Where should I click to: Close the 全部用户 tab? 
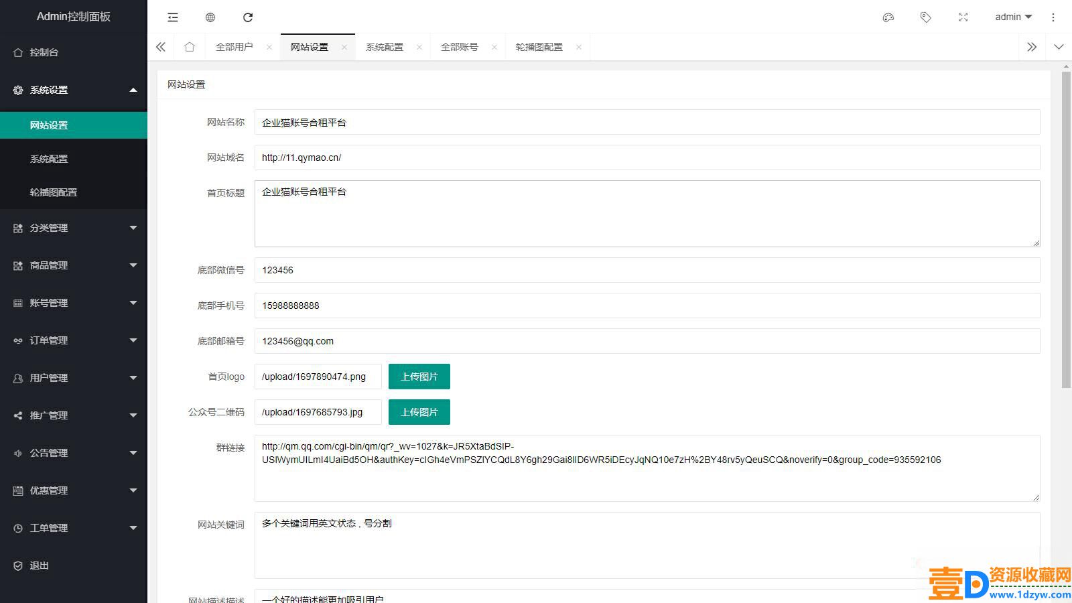click(269, 47)
